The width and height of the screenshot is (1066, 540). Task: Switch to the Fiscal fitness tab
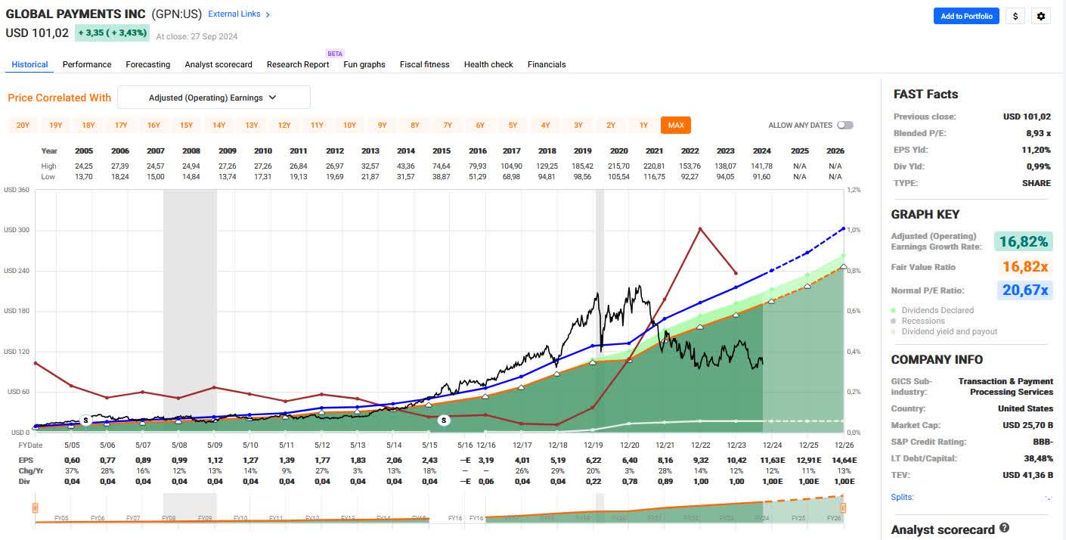click(424, 64)
